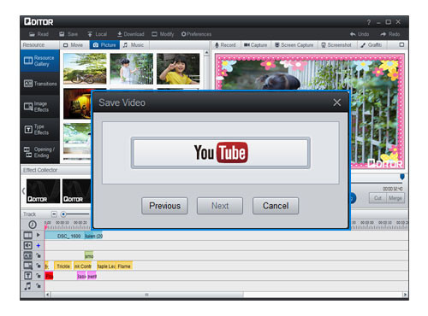Viewport: 428px width, 316px height.
Task: Click the music track note icon
Action: click(x=28, y=286)
